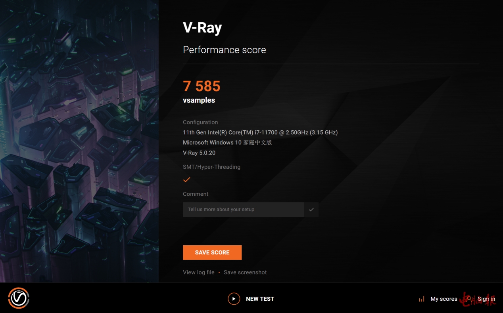Confirm the comment with the checkmark button
The image size is (503, 313).
[311, 210]
